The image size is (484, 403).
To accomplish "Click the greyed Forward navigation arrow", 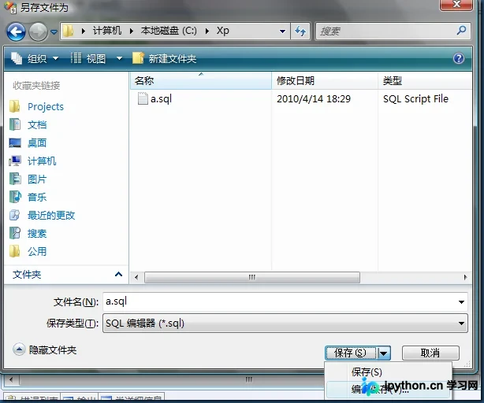I will pyautogui.click(x=39, y=31).
